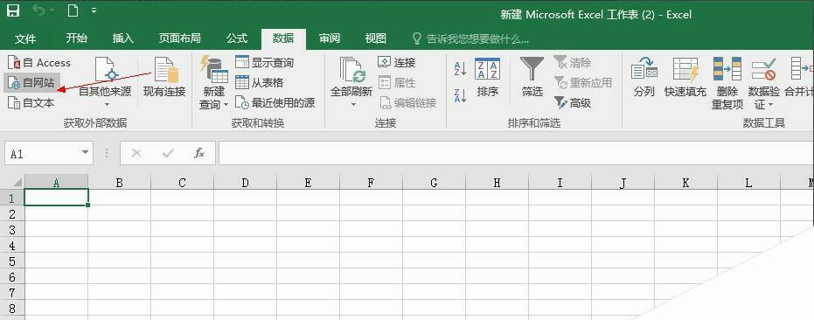Click cell A1 in the worksheet
814x320 pixels.
point(56,198)
